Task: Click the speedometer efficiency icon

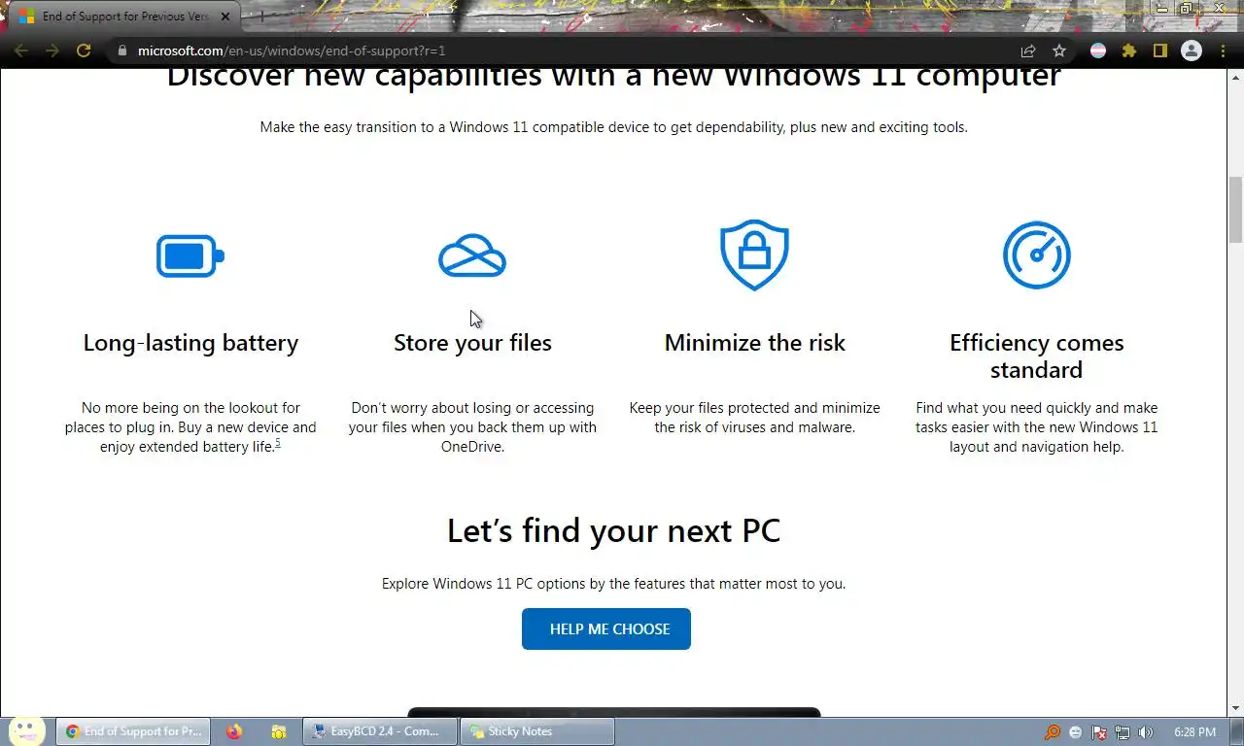Action: click(x=1036, y=255)
